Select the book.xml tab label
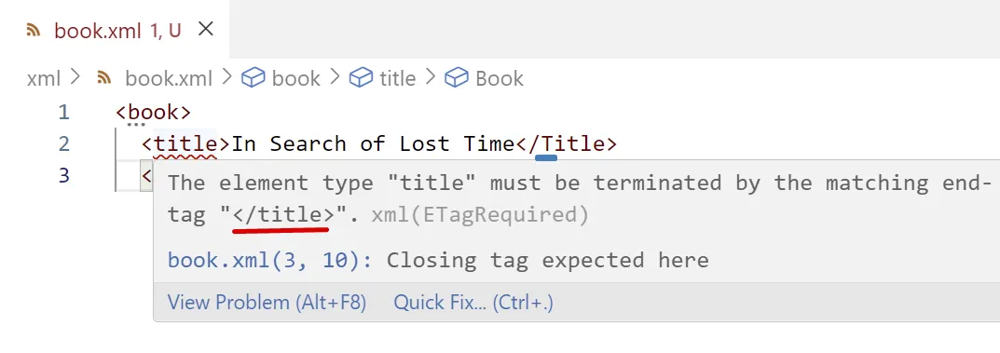This screenshot has width=1000, height=353. pyautogui.click(x=98, y=31)
